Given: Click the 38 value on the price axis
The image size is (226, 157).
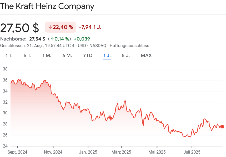Looking at the screenshot, I should pos(5,69).
